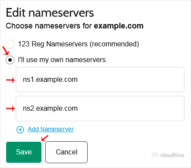Select 123 Reg Nameservers radio option

[10, 44]
